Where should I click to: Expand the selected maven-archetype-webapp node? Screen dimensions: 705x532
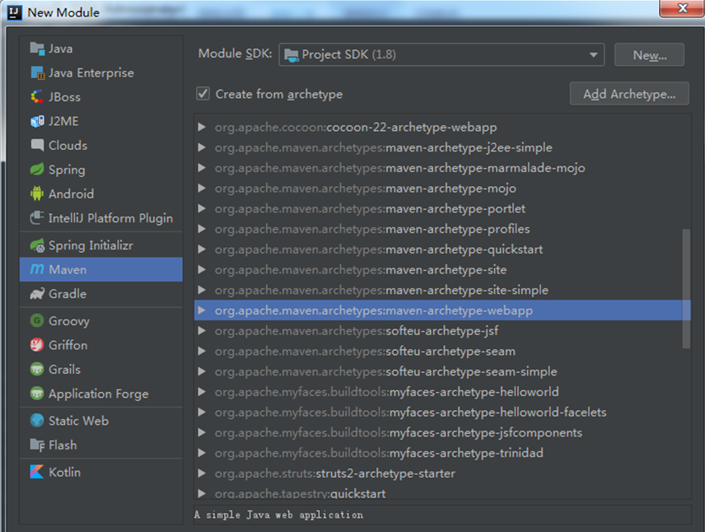coord(202,310)
